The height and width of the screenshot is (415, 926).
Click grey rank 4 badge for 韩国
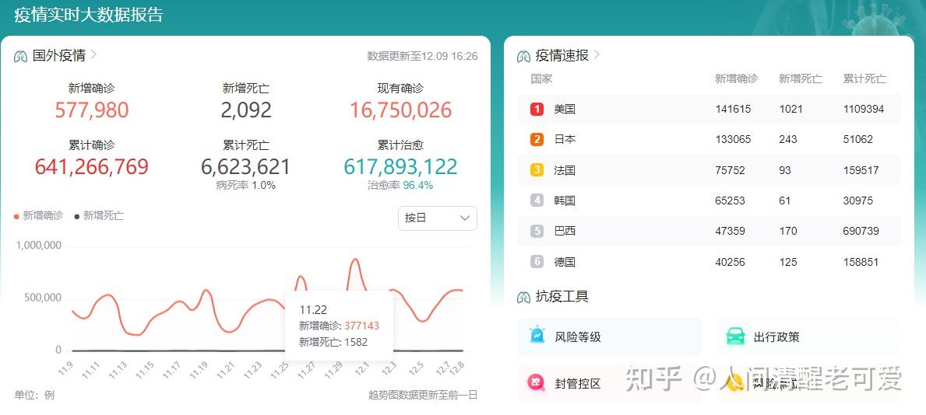537,201
